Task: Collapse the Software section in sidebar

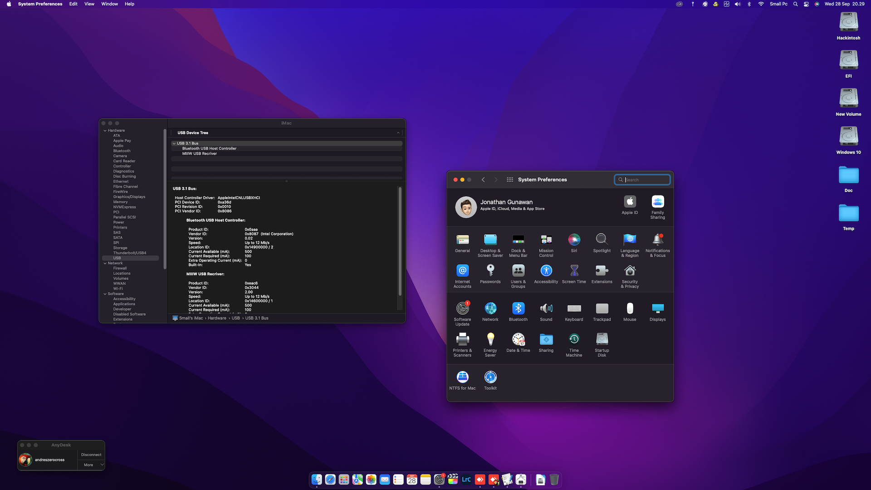Action: pyautogui.click(x=105, y=294)
